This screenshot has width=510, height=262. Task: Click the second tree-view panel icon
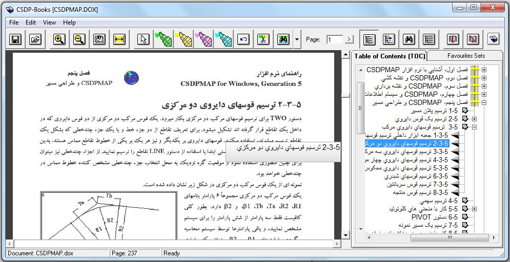(389, 39)
